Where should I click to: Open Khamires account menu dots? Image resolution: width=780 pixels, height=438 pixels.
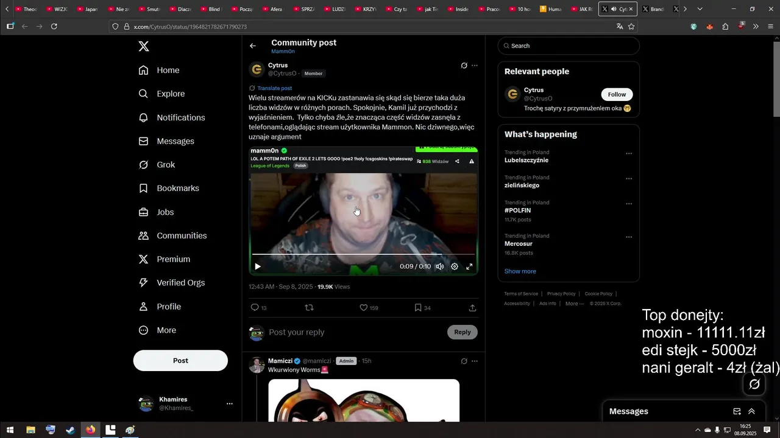[230, 404]
